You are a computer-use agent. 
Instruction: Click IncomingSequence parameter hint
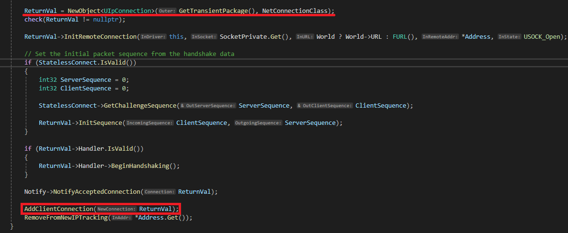(x=150, y=123)
